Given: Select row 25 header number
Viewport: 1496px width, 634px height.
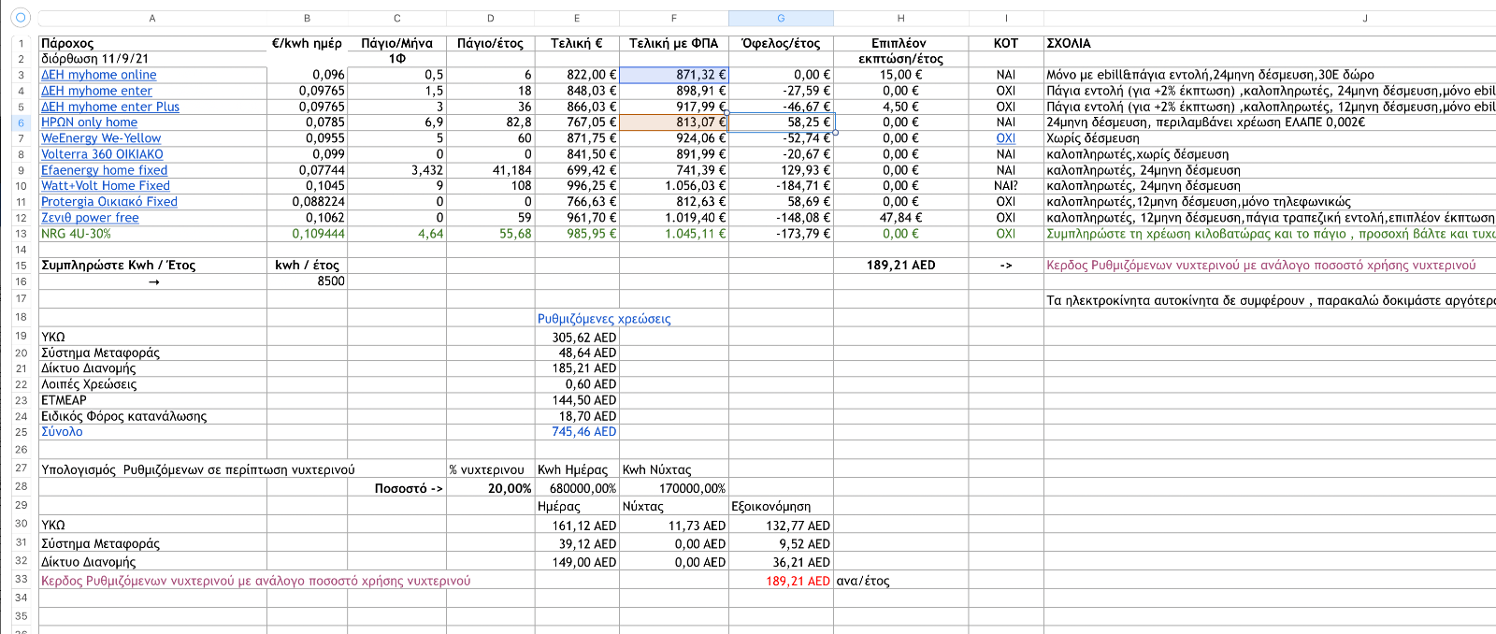Looking at the screenshot, I should [x=21, y=432].
